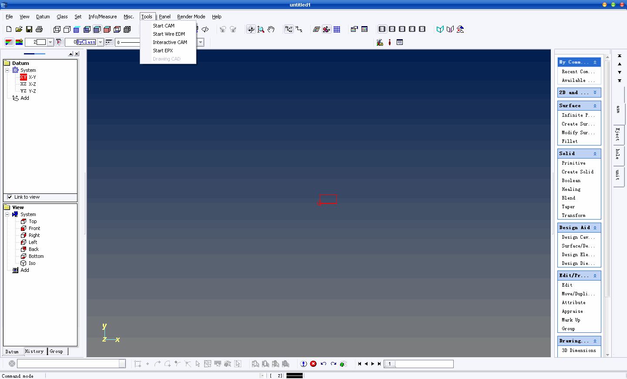Image resolution: width=627 pixels, height=379 pixels.
Task: Click the white color box beside number 2
Action: click(41, 42)
